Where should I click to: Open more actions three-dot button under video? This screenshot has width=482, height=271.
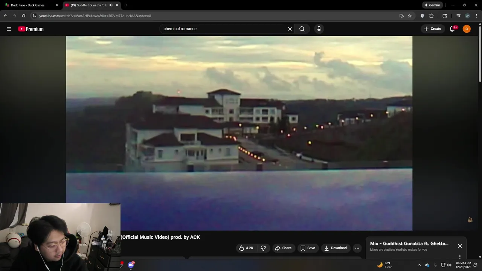tap(357, 248)
